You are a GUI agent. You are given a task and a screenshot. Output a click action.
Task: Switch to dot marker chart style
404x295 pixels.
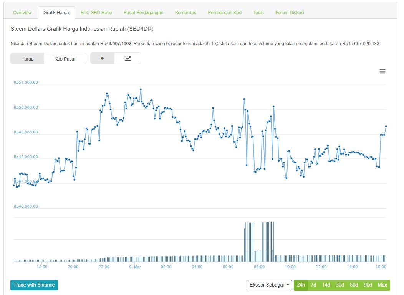tap(102, 58)
